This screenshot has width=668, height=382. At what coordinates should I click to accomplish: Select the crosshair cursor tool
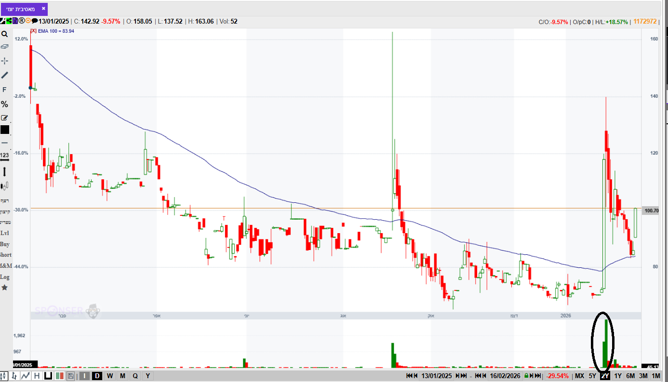tap(4, 61)
